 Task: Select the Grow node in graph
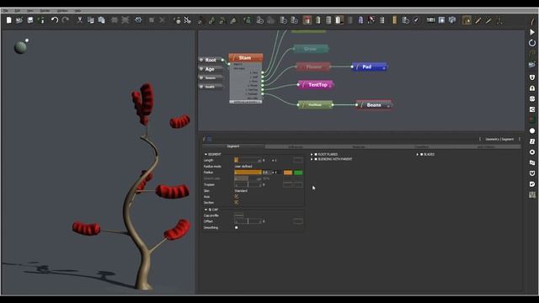[x=311, y=49]
